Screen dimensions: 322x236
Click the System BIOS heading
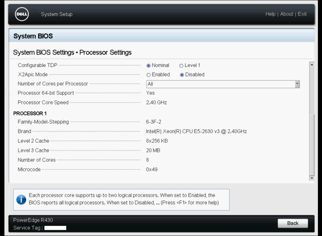[x=33, y=36]
